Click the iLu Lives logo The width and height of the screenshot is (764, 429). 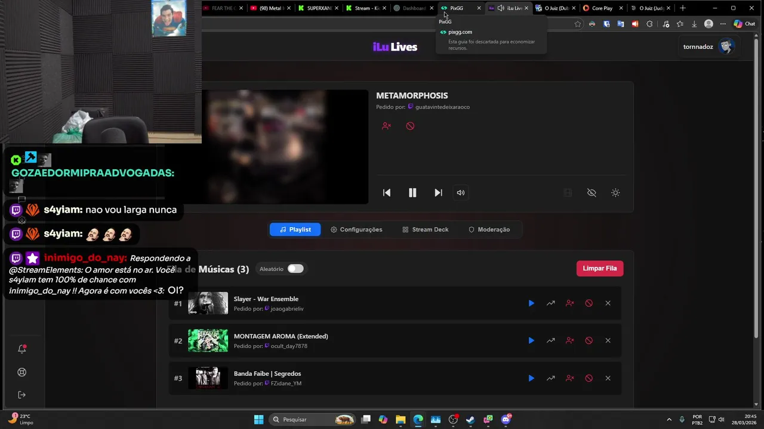point(395,47)
